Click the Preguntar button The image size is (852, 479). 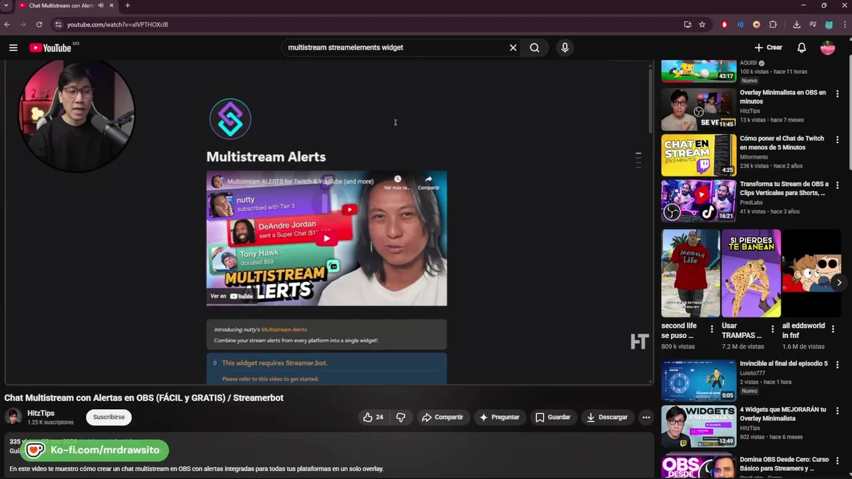[x=499, y=417]
